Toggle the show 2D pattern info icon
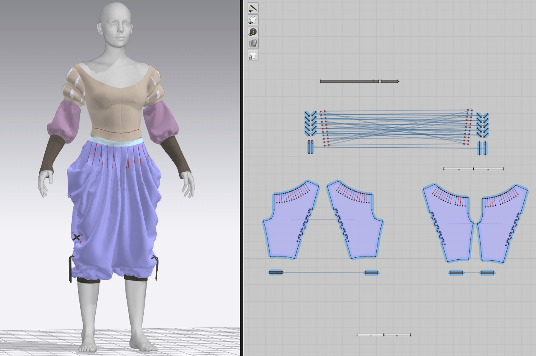The height and width of the screenshot is (356, 536). (253, 31)
